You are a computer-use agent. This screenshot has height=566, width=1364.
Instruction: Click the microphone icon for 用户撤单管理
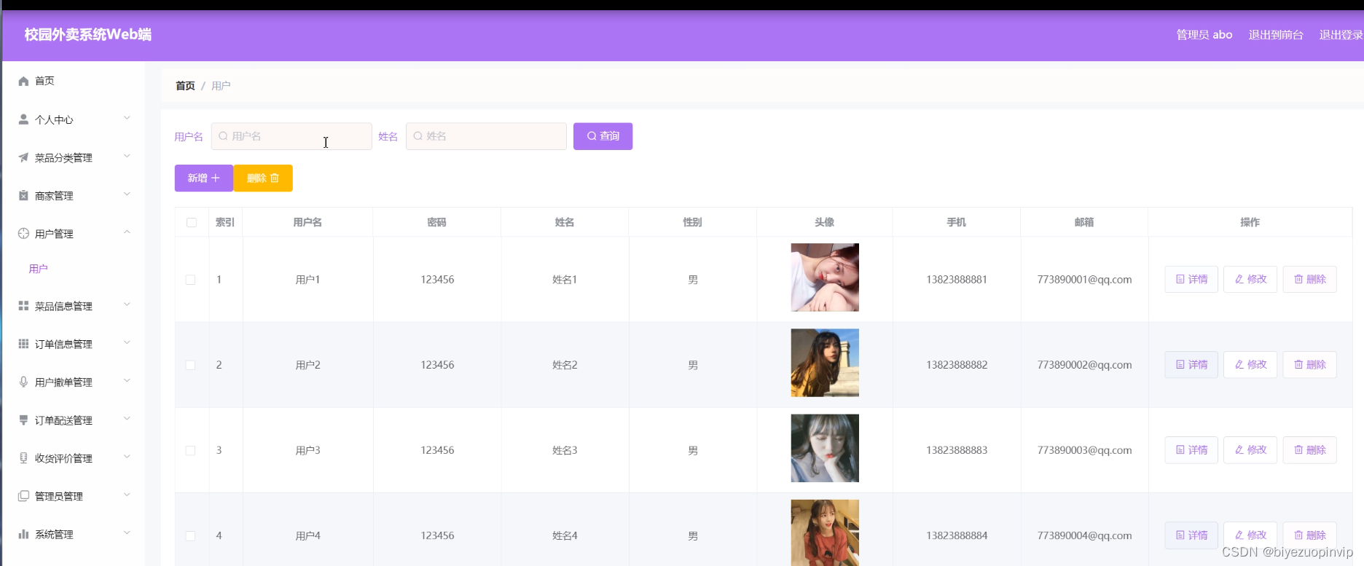pyautogui.click(x=23, y=382)
